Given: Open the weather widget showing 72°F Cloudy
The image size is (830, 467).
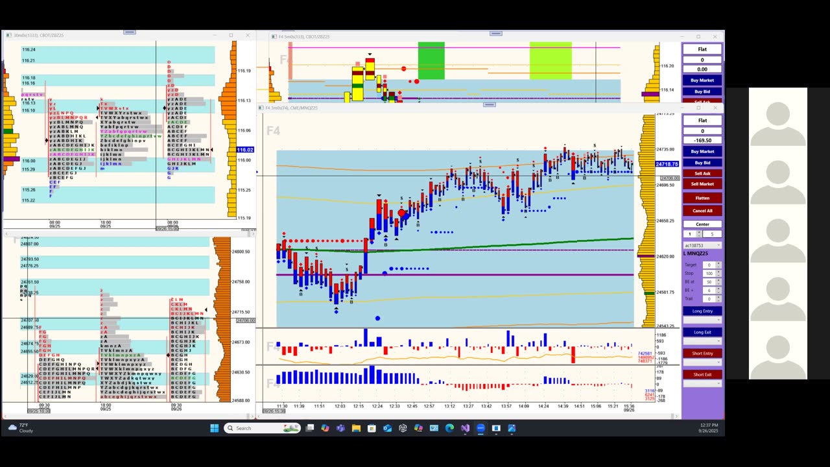Looking at the screenshot, I should click(21, 428).
